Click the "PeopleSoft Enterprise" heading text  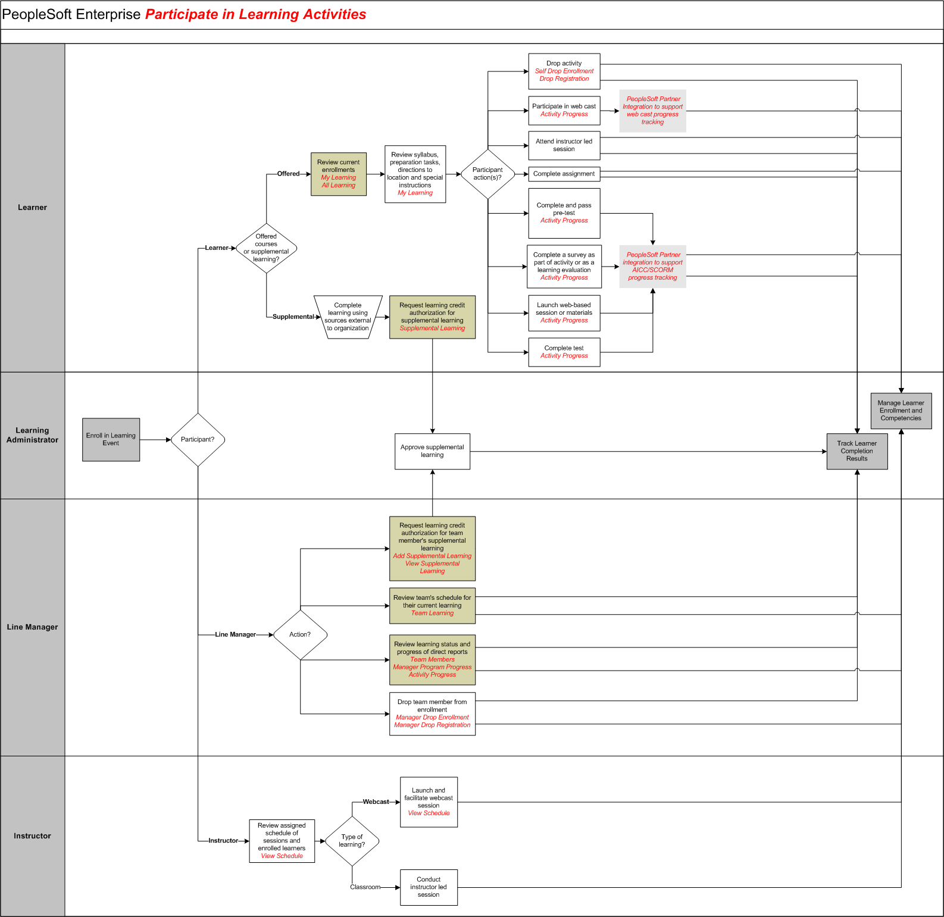pyautogui.click(x=71, y=14)
